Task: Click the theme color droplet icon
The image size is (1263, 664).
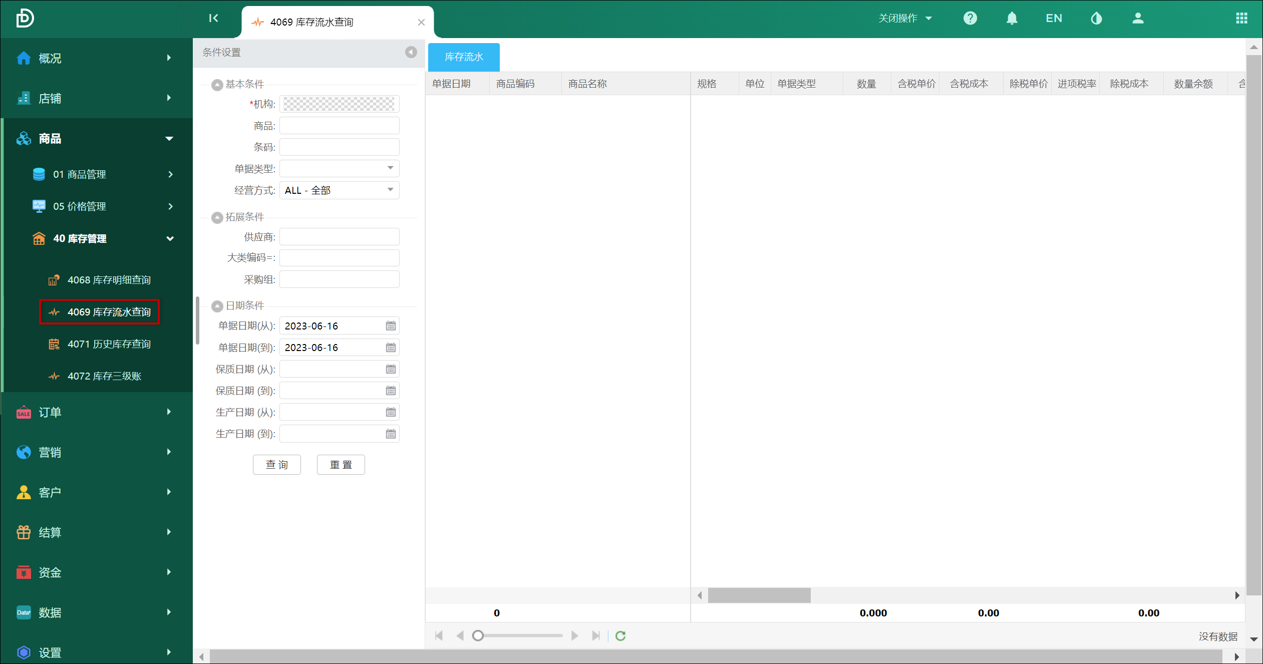Action: click(x=1096, y=19)
